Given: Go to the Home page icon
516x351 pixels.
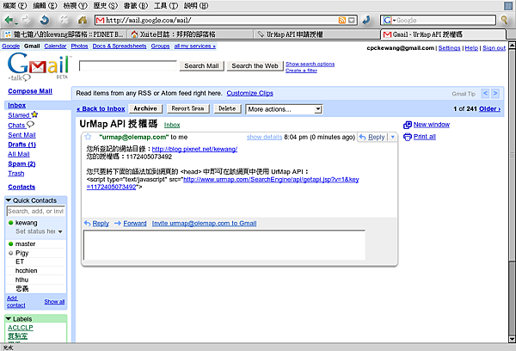Looking at the screenshot, I should coord(83,21).
